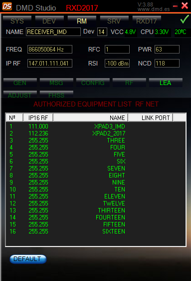Click the NCD field showing 118
The width and height of the screenshot is (191, 281).
pos(167,63)
